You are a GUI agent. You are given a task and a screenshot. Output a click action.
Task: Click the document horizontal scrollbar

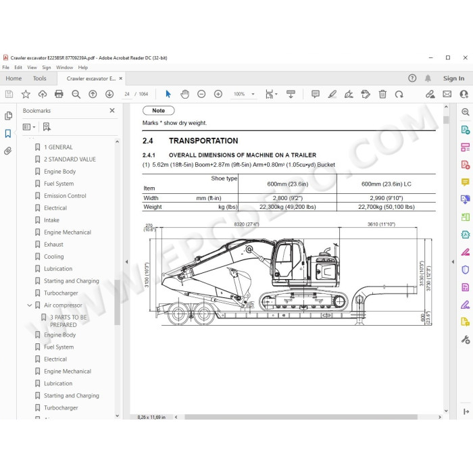[x=301, y=417]
